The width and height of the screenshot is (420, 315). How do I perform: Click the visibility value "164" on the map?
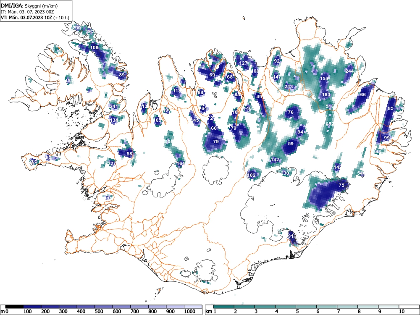pos(181,163)
